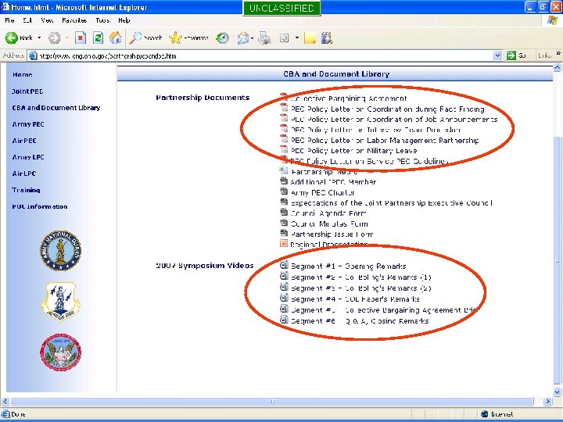
Task: Open the History clock icon
Action: pyautogui.click(x=222, y=38)
